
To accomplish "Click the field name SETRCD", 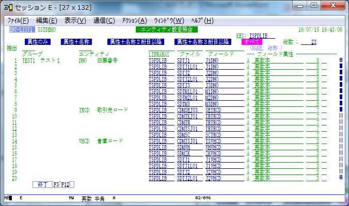I will (x=225, y=110).
